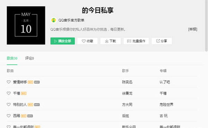Open artist page for 陈奕迅
Image resolution: width=208 pixels, height=128 pixels.
(127, 82)
